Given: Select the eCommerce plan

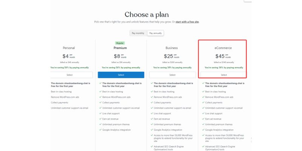Looking at the screenshot, I should click(223, 75).
